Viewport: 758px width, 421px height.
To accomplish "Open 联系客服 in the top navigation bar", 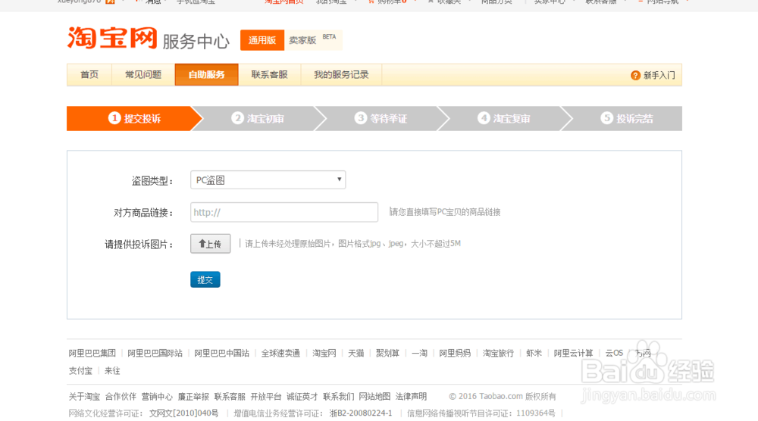I will [x=269, y=75].
